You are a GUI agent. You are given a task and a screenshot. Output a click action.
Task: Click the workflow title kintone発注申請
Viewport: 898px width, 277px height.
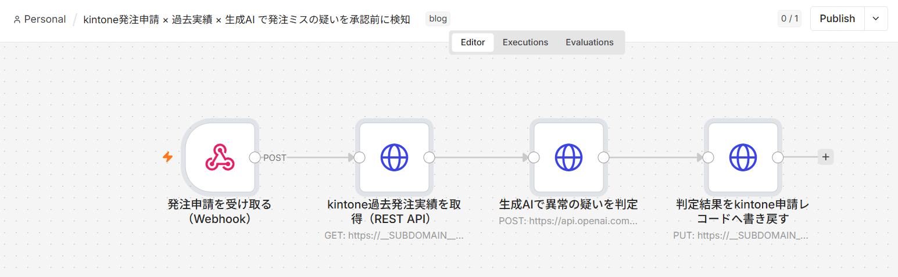click(246, 19)
